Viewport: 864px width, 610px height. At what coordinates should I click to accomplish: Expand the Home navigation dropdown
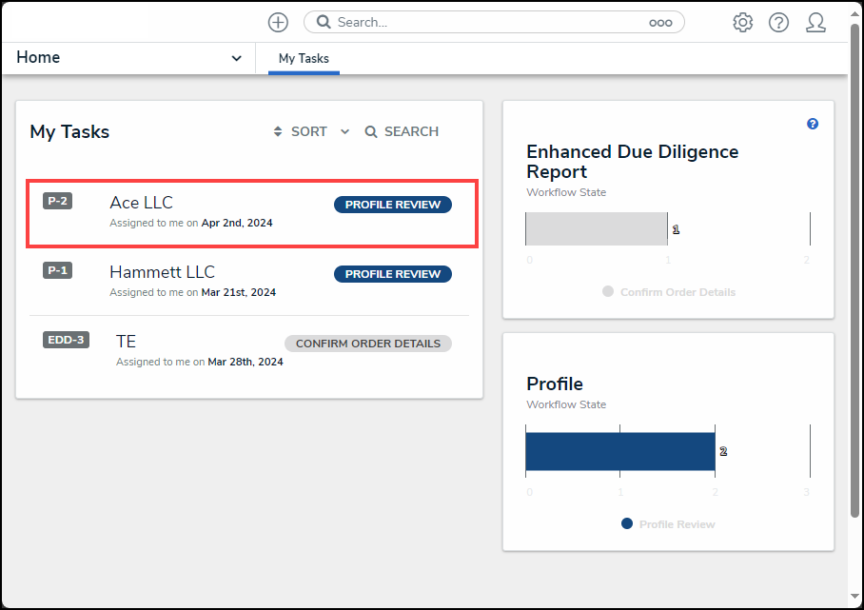tap(236, 57)
